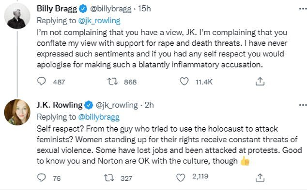Click the @billybragg mention in Replying to
This screenshot has width=307, height=191.
click(x=99, y=117)
